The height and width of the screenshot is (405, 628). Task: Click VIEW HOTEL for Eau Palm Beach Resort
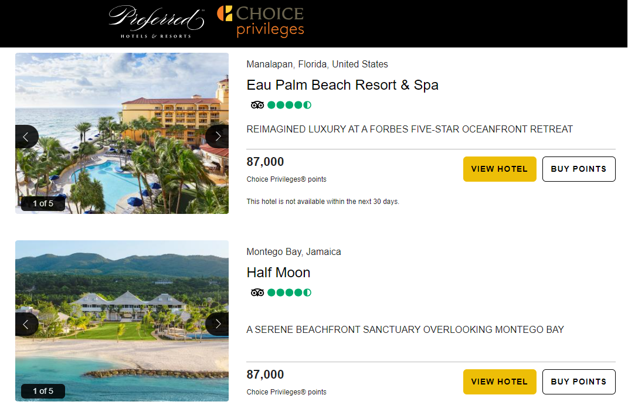[500, 169]
